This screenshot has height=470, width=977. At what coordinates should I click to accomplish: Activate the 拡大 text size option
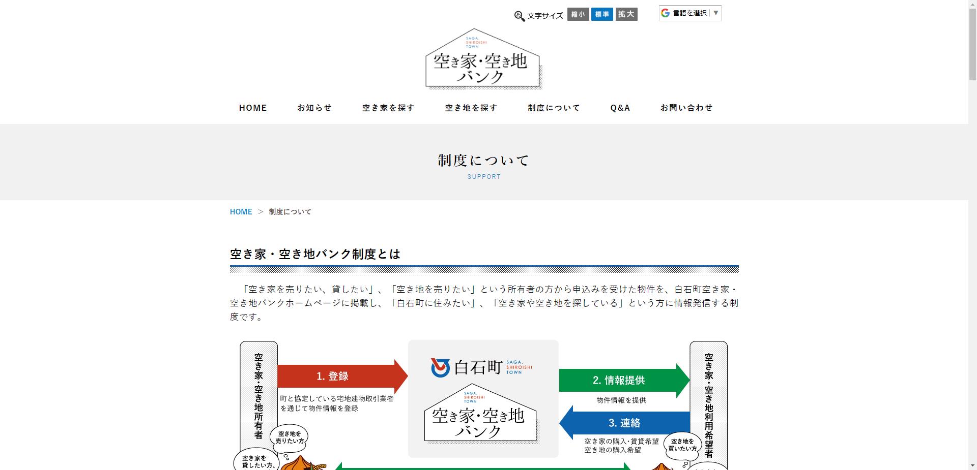(626, 14)
